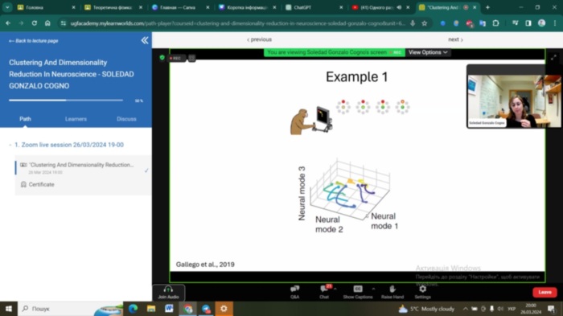The height and width of the screenshot is (316, 563).
Task: Switch to the Discuss tab
Action: click(126, 119)
